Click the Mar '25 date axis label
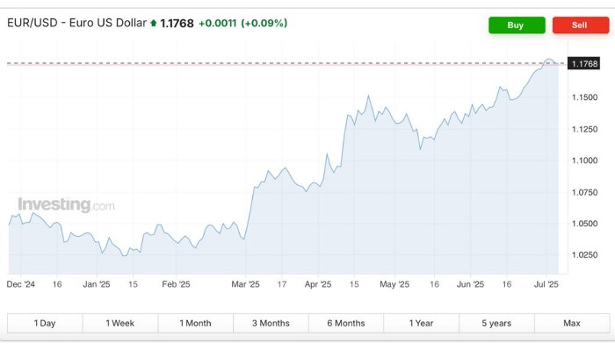This screenshot has height=350, width=615. click(245, 284)
